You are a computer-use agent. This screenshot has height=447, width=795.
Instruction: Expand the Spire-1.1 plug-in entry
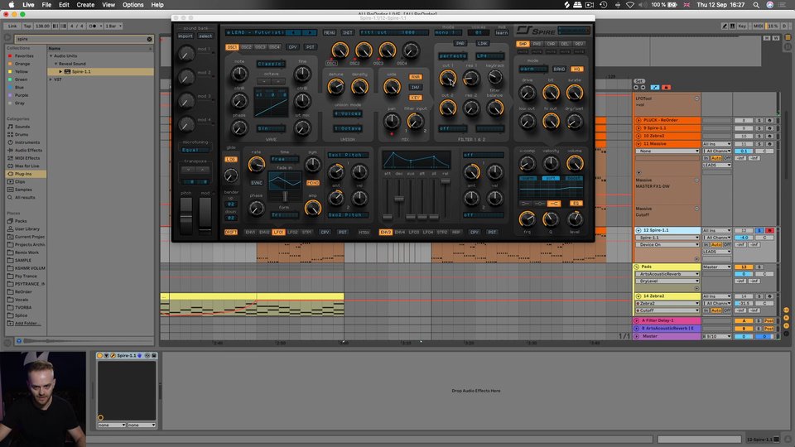[x=60, y=71]
